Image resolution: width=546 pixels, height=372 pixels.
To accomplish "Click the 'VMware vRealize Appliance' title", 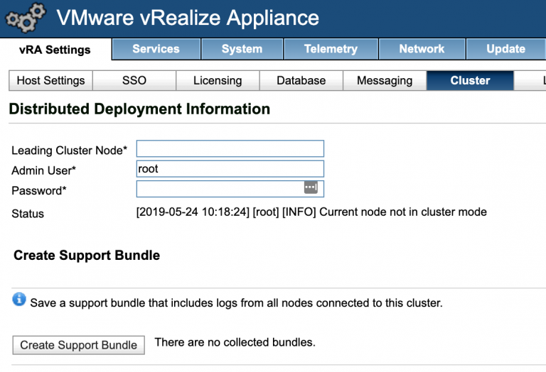I will pos(188,18).
